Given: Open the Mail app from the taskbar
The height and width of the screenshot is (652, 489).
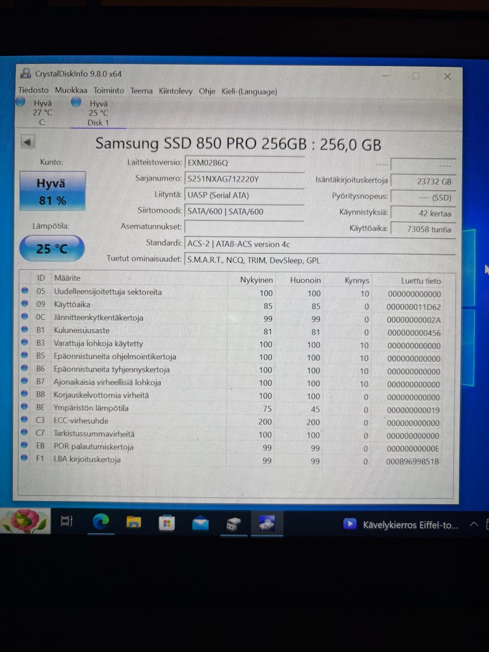Looking at the screenshot, I should (200, 523).
